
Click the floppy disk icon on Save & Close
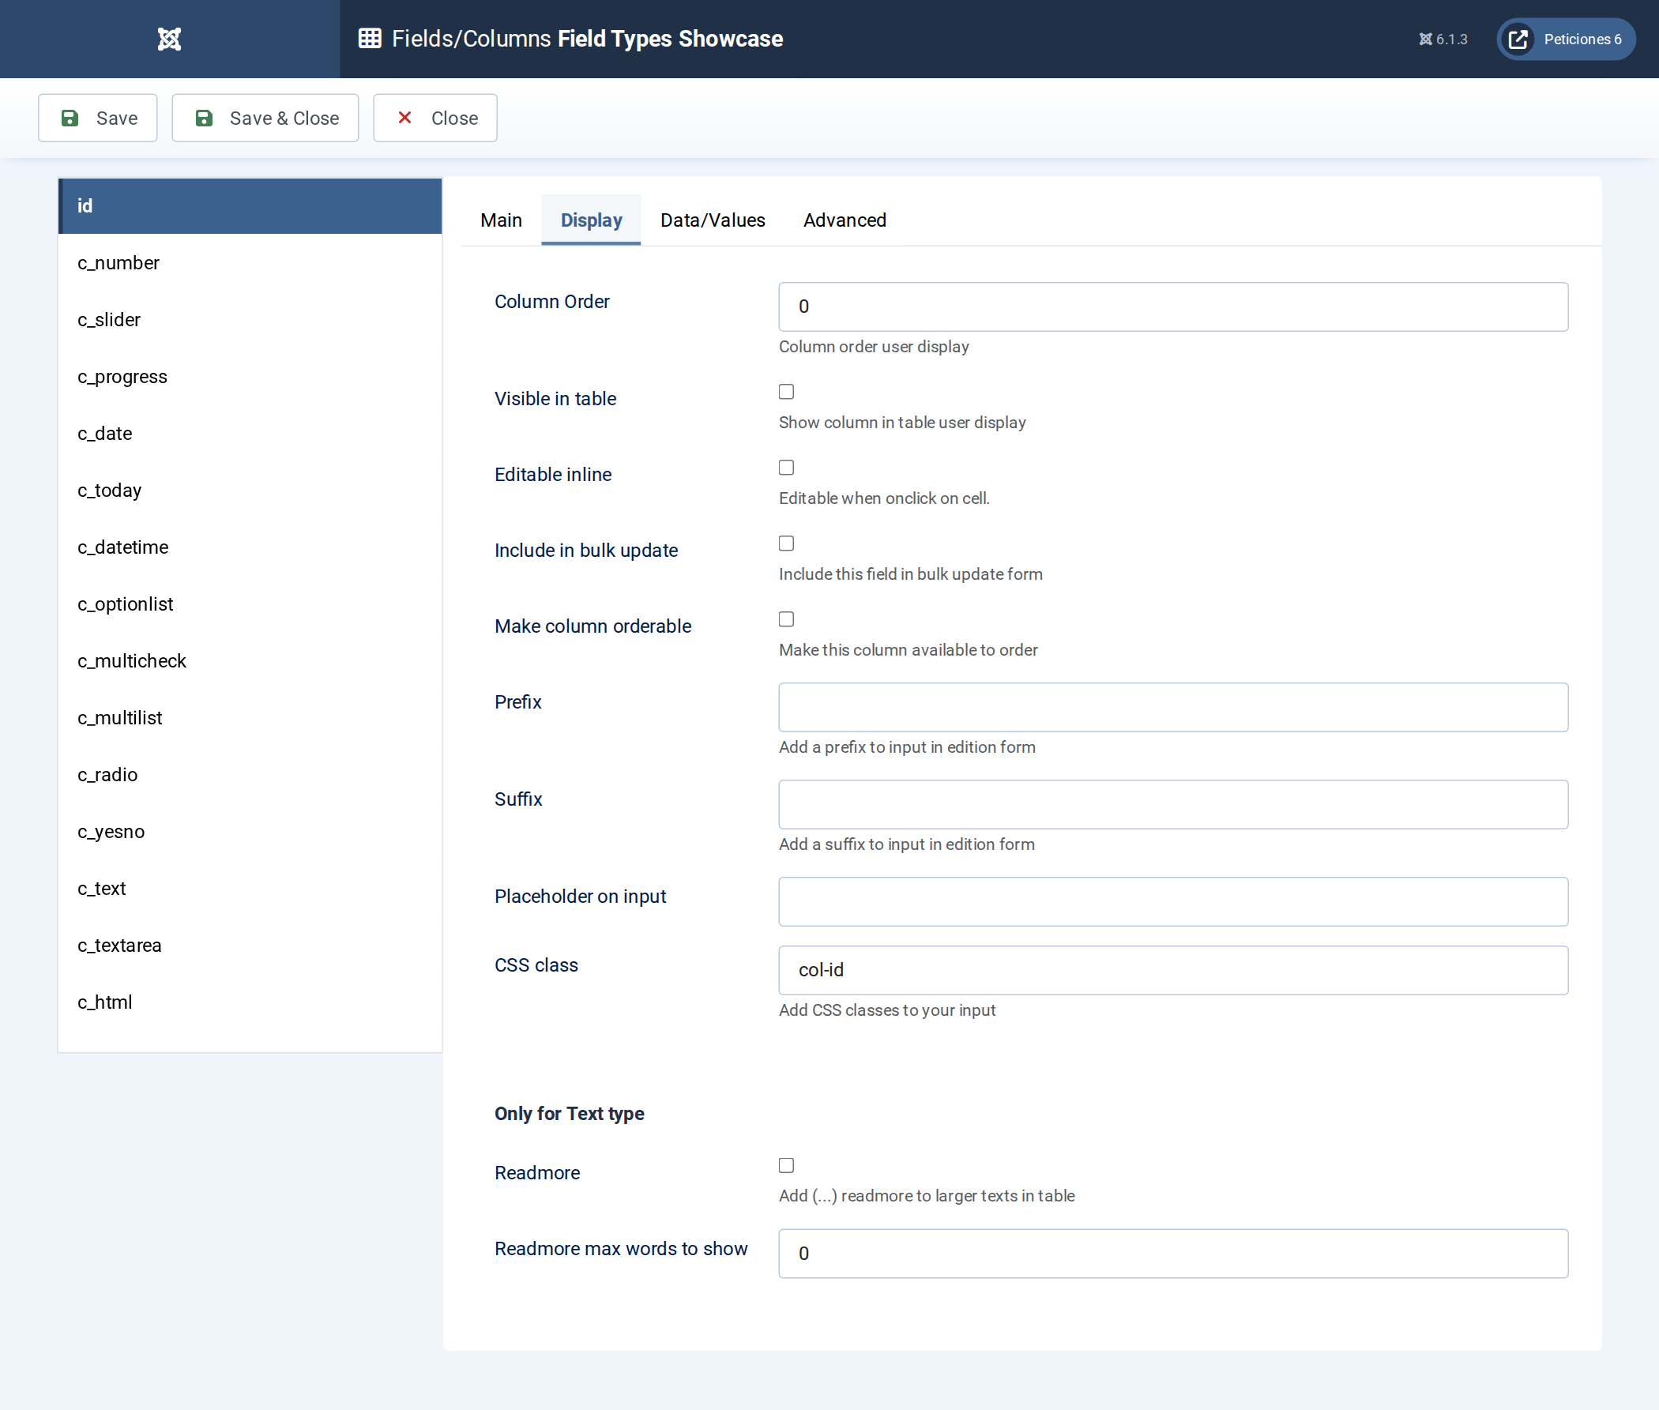(x=204, y=118)
